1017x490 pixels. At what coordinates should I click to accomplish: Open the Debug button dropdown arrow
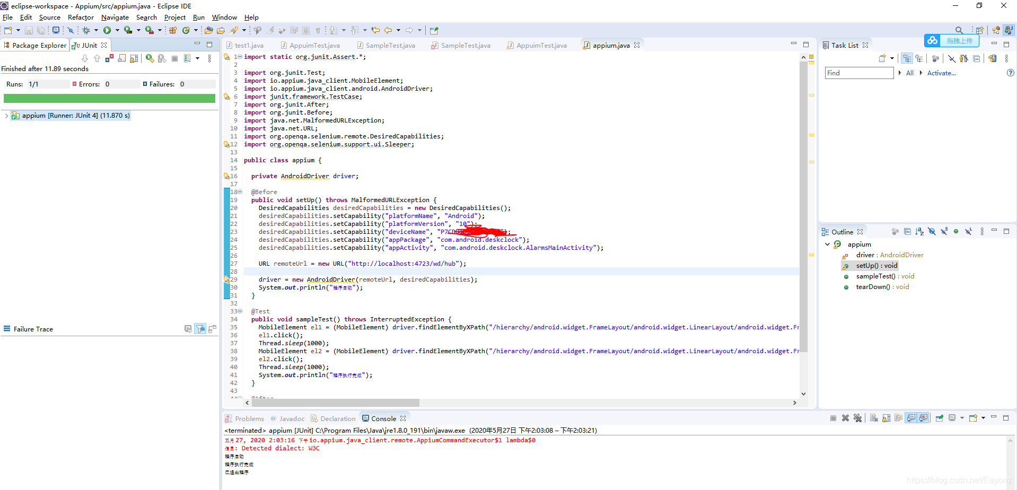point(96,30)
